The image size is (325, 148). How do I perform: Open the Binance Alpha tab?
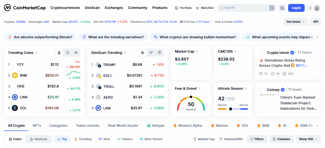pyautogui.click(x=188, y=126)
